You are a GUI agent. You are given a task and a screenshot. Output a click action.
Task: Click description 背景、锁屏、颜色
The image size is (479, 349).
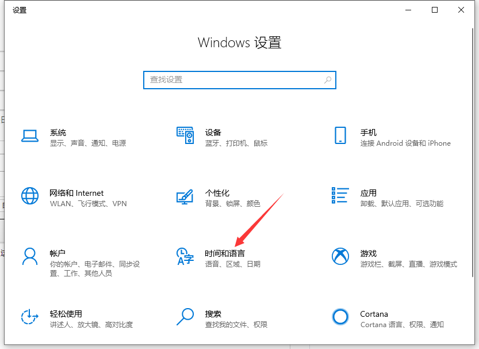click(233, 204)
